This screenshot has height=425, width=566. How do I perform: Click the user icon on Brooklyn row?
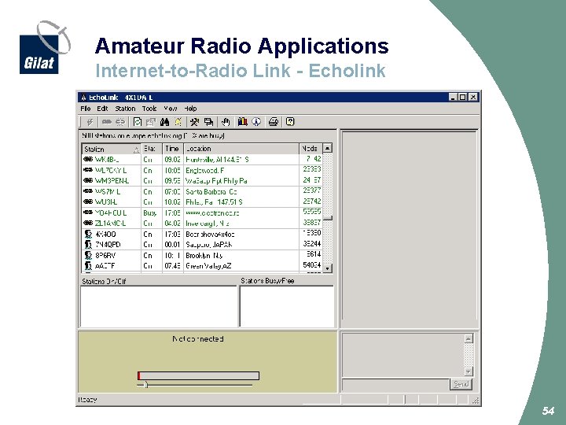tap(88, 256)
